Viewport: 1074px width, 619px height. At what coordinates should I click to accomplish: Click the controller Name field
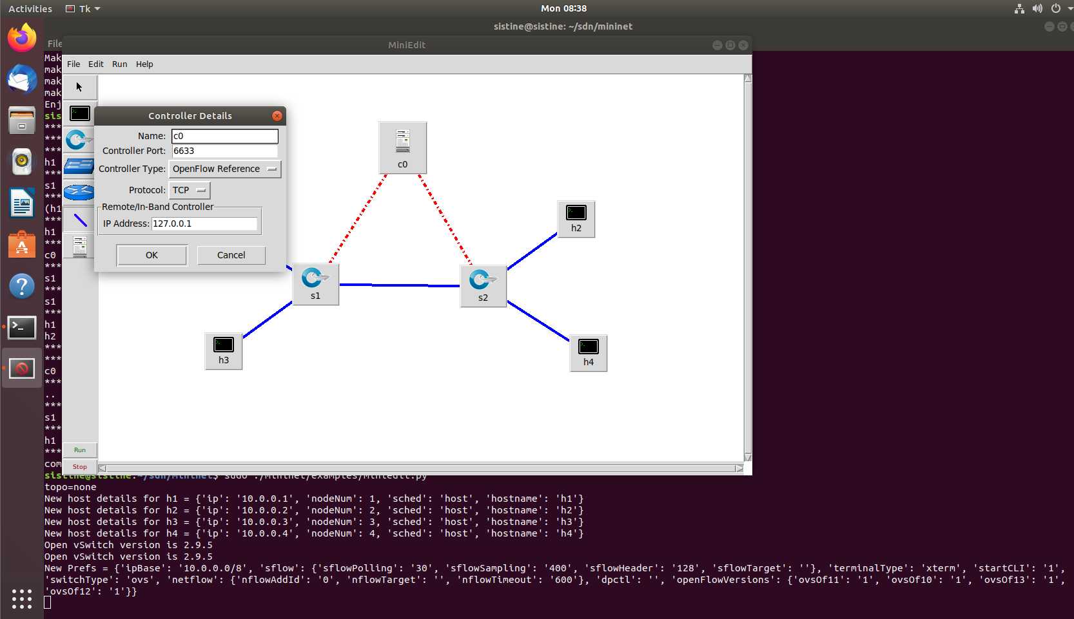point(224,136)
